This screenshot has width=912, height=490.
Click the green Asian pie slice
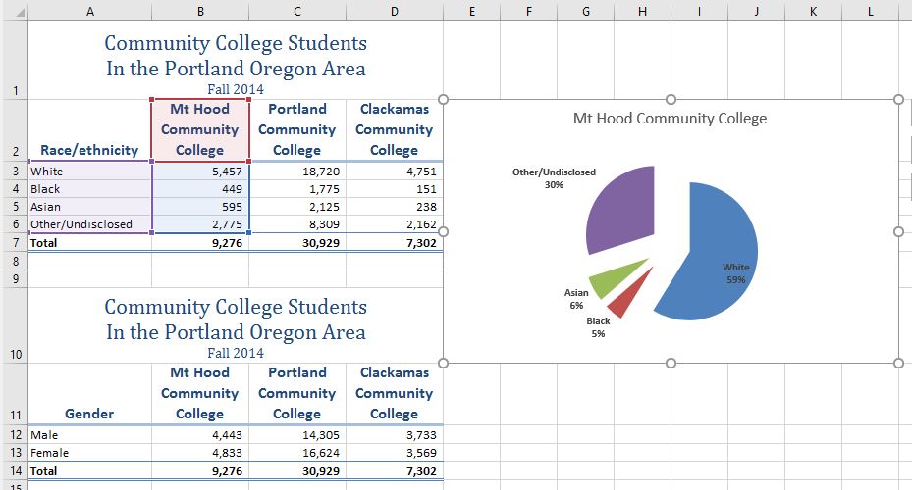[614, 280]
